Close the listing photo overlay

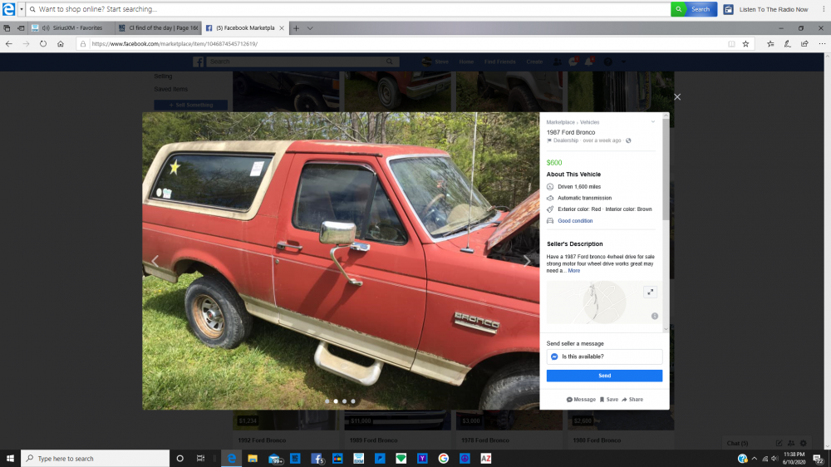coord(677,97)
